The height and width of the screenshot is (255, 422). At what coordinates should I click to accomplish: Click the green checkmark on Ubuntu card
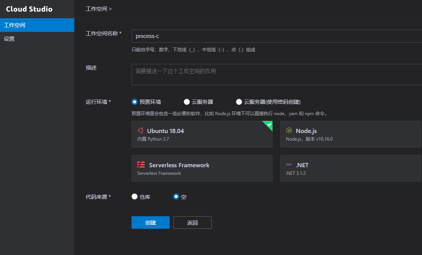(269, 124)
